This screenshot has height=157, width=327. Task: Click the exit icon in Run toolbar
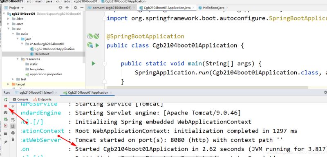(x=6, y=126)
